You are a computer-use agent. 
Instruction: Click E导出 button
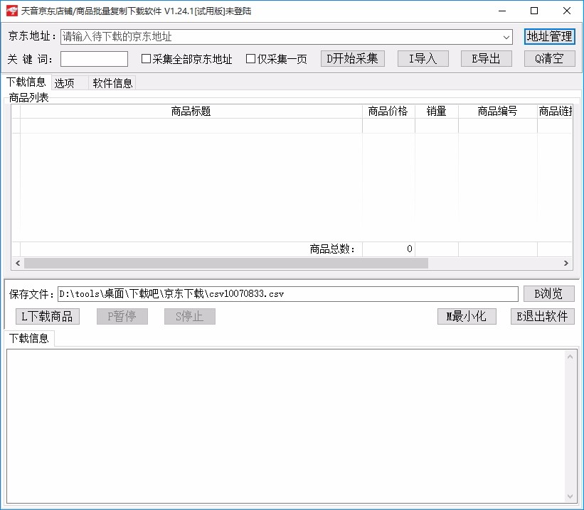486,58
